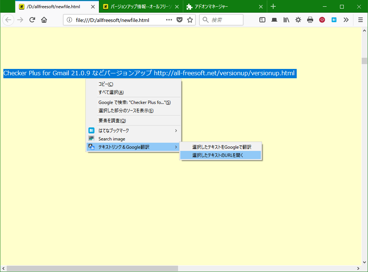This screenshot has width=368, height=272.
Task: Click the vertical scrollbar thumb
Action: click(365, 61)
